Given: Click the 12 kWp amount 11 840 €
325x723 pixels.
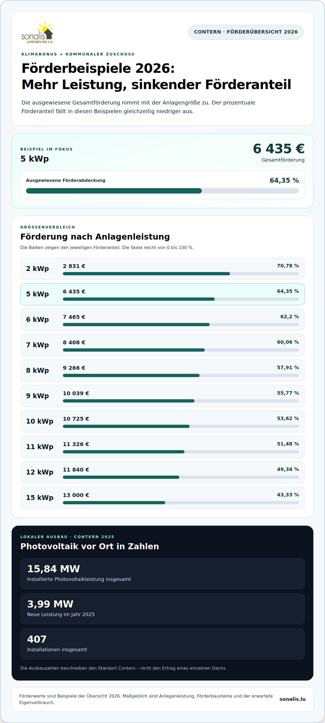Looking at the screenshot, I should pos(76,470).
